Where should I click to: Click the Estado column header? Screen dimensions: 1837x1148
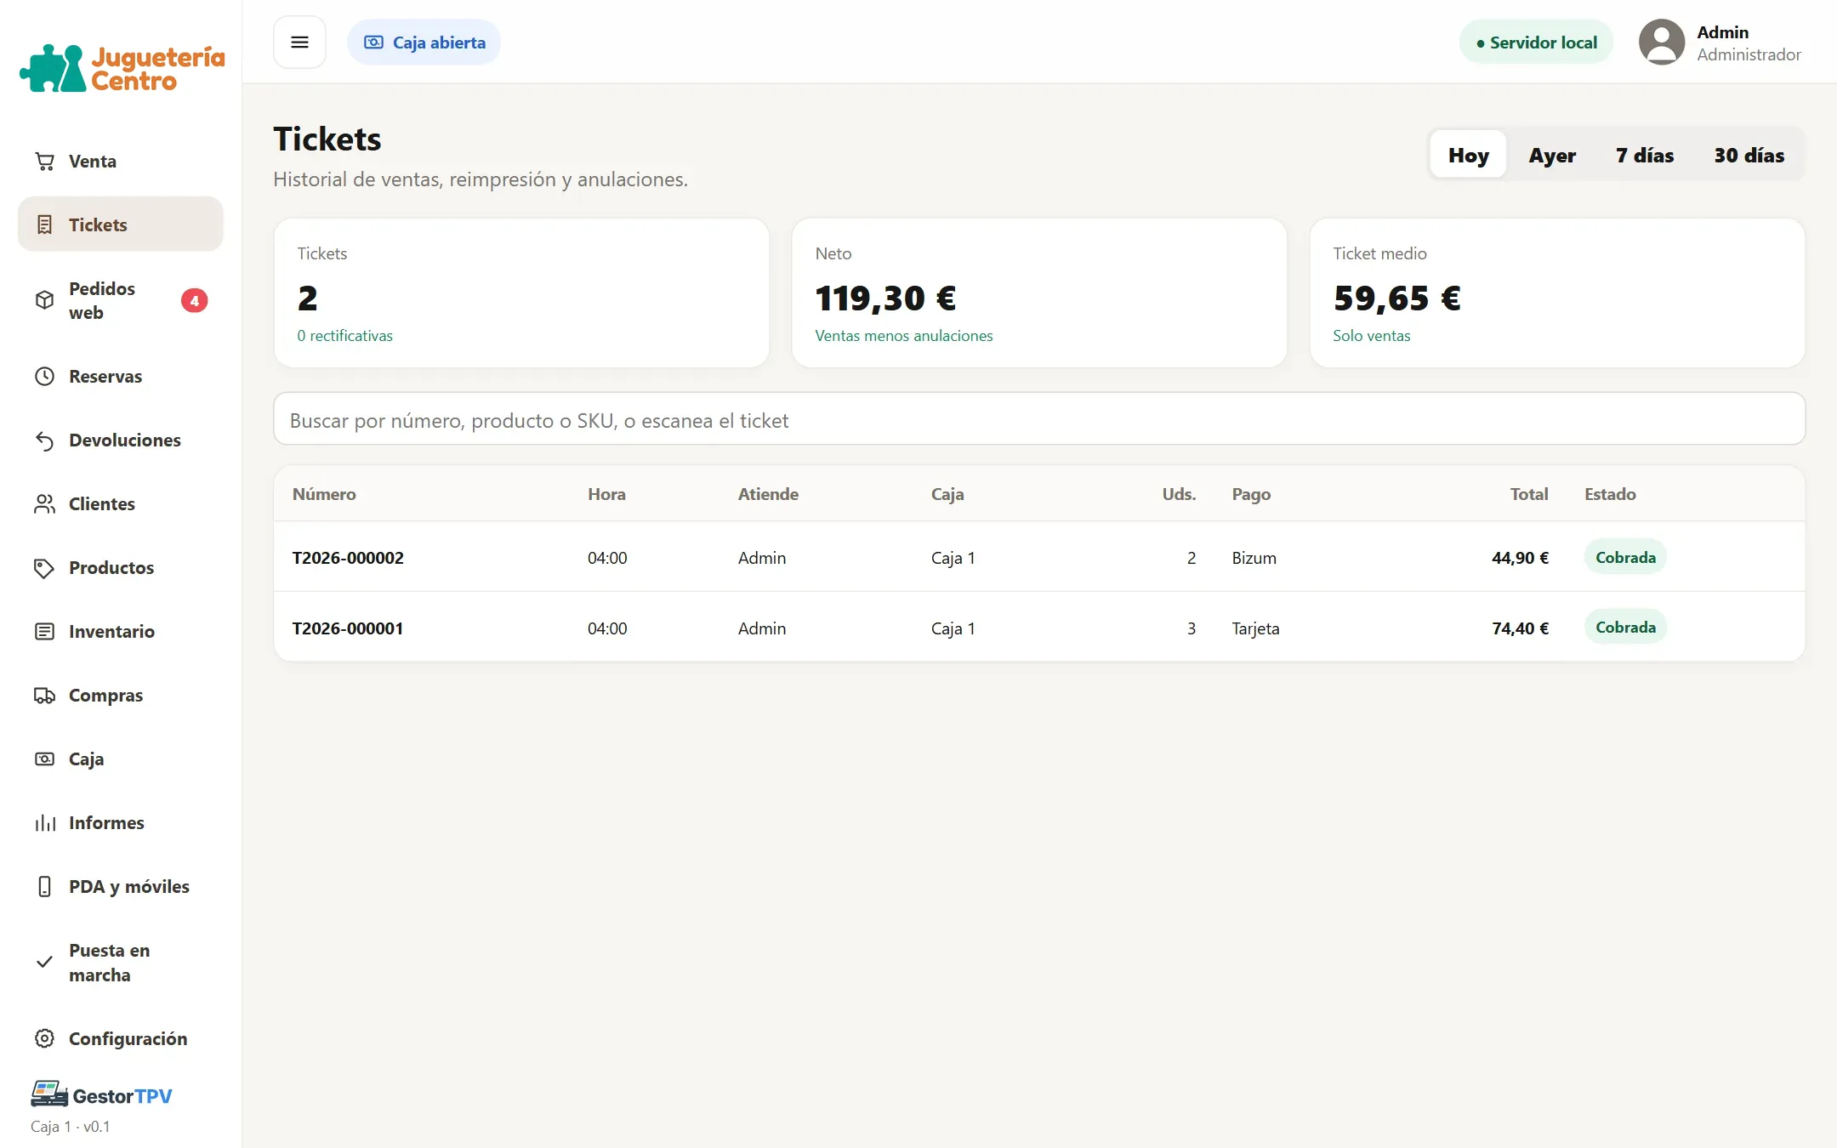(x=1610, y=494)
